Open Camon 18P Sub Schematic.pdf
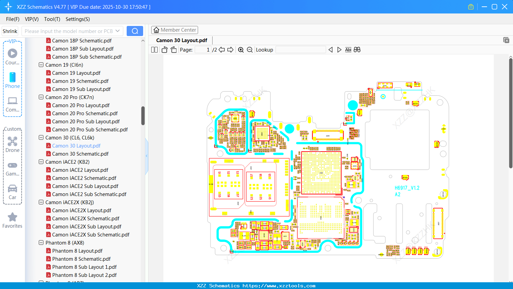Image resolution: width=513 pixels, height=289 pixels. pos(87,57)
